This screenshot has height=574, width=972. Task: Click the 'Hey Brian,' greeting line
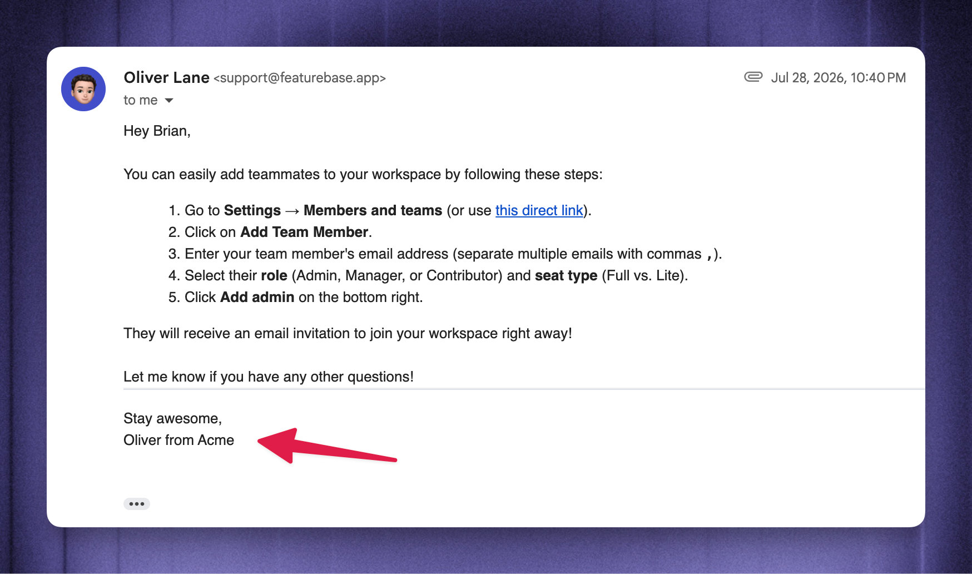click(x=157, y=131)
